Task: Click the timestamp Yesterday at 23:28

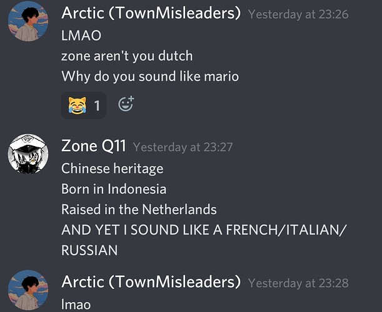Action: coord(298,283)
